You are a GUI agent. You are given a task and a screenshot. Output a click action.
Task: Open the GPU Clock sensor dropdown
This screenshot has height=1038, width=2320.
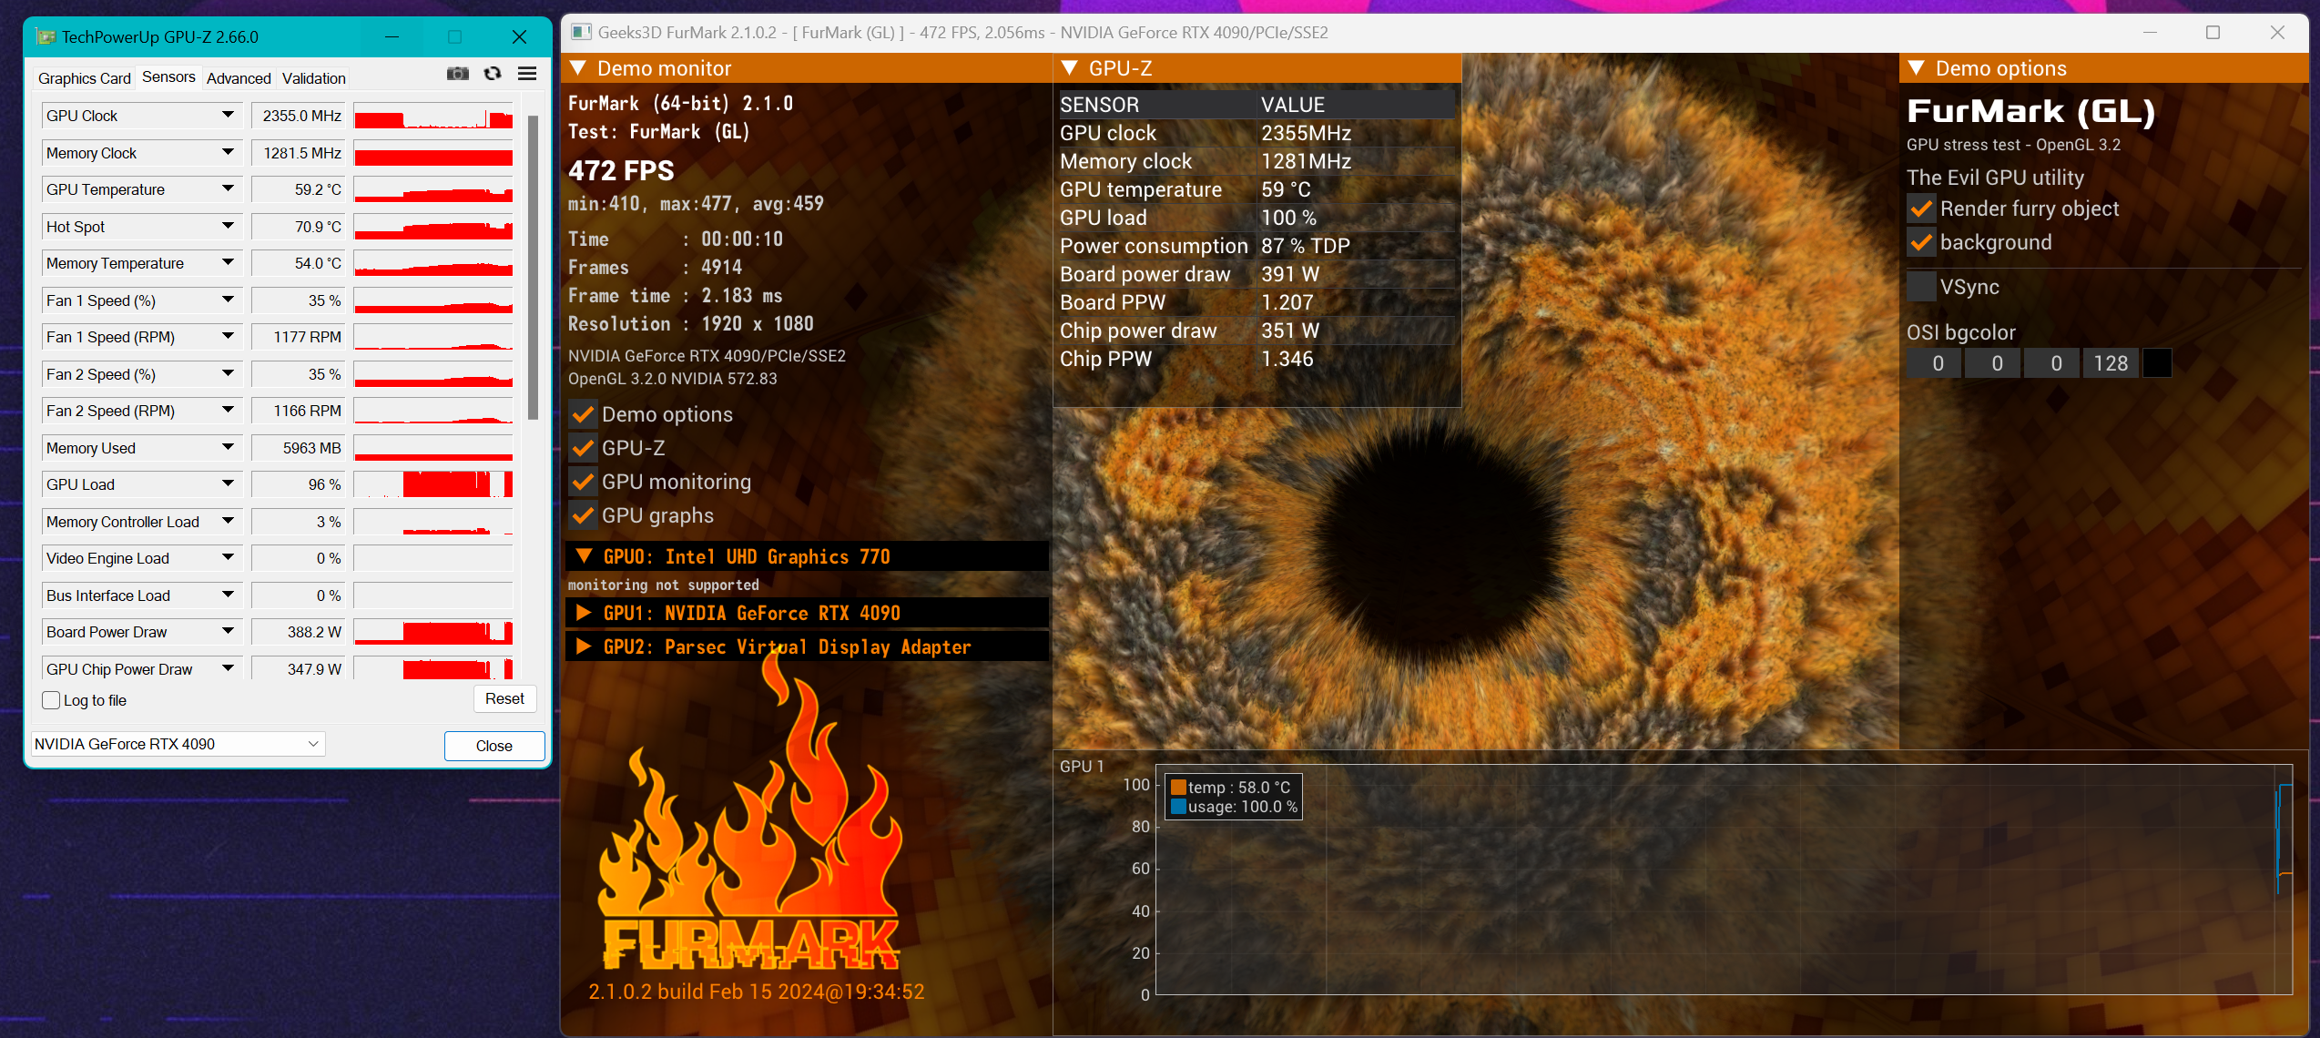pyautogui.click(x=229, y=116)
